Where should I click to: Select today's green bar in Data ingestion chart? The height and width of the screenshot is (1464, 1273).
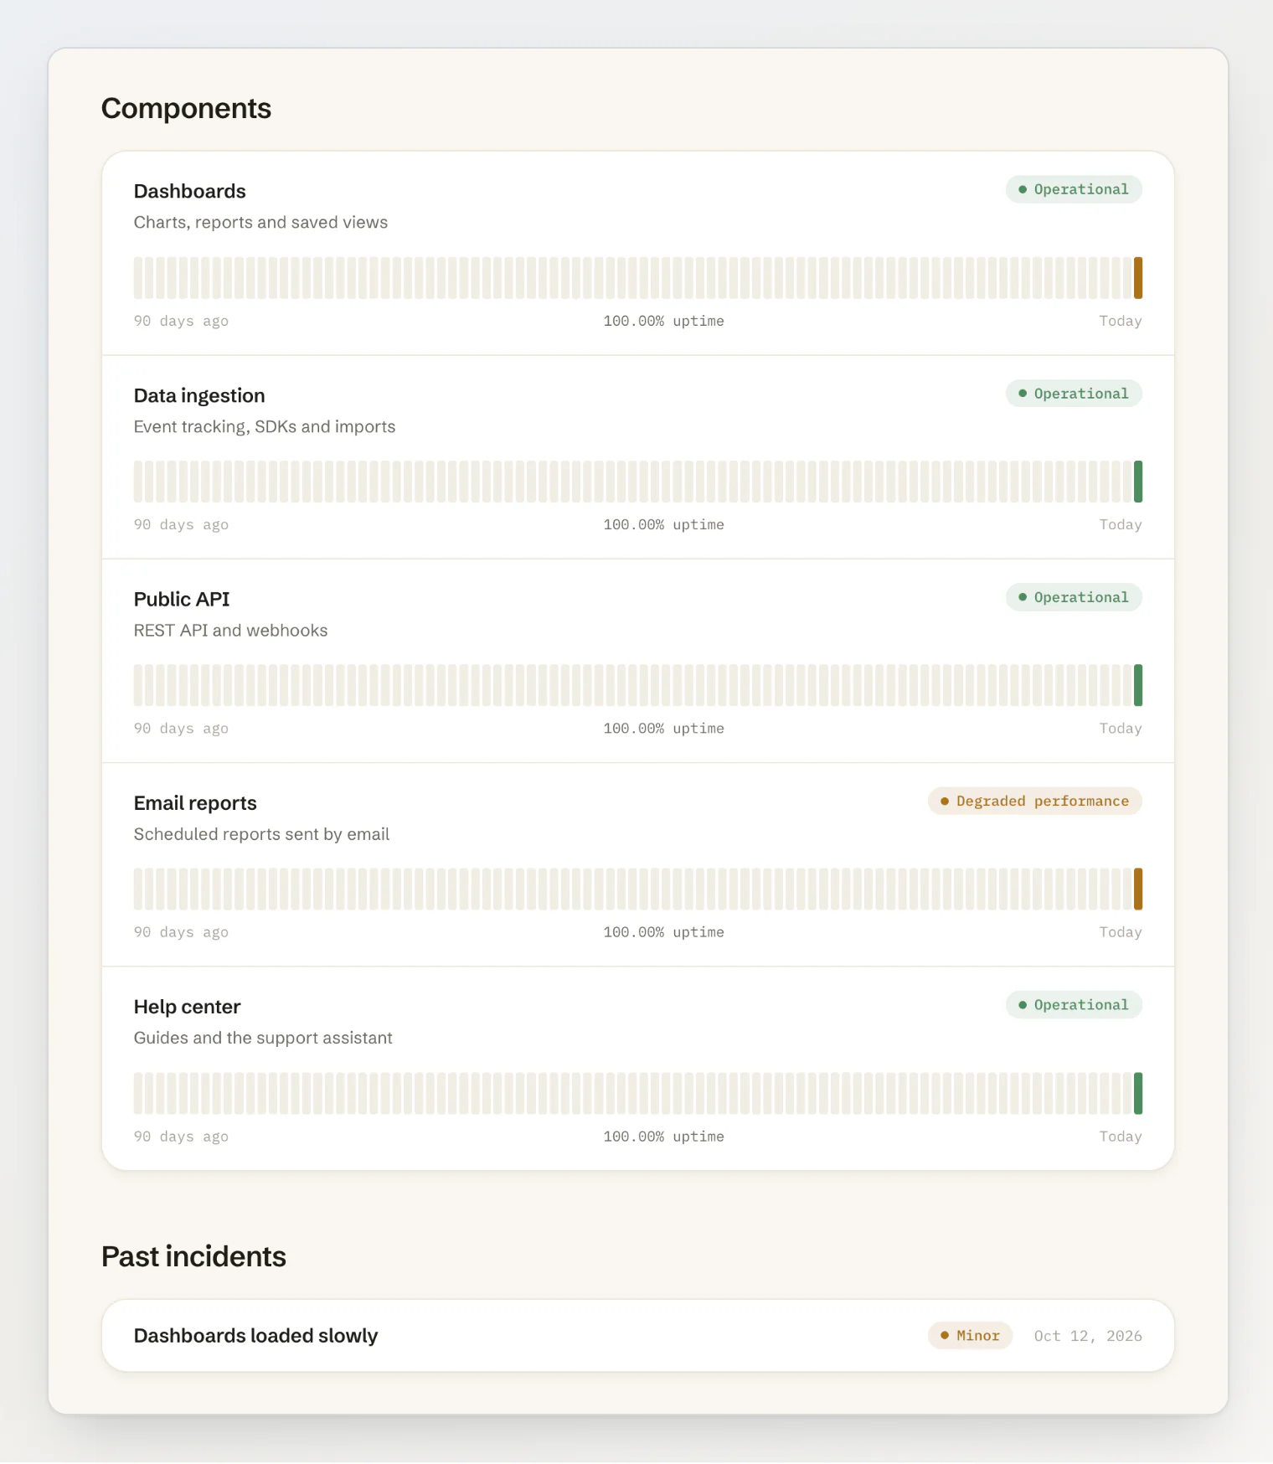coord(1138,482)
